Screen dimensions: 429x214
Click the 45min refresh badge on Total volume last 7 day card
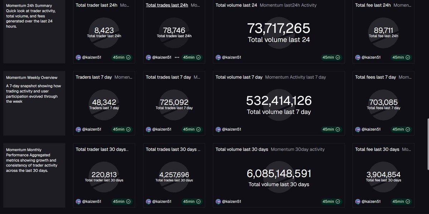click(331, 130)
